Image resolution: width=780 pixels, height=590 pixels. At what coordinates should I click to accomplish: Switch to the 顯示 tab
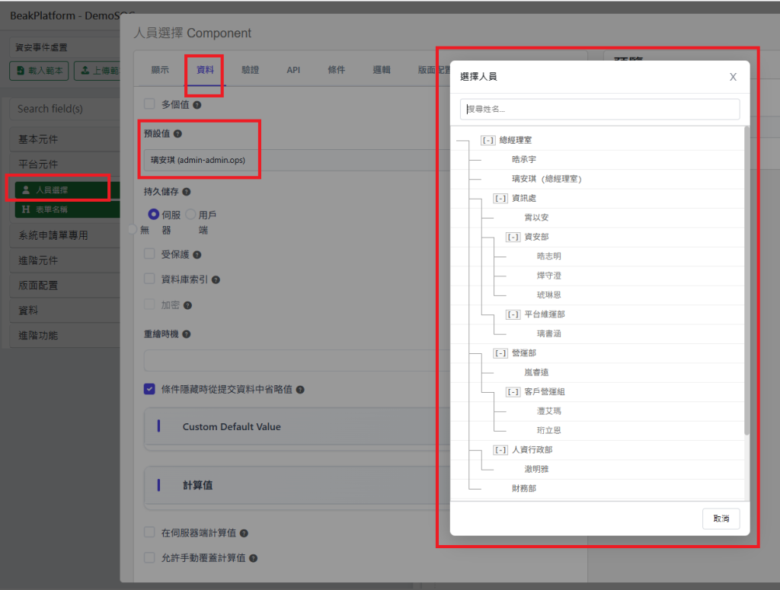tap(160, 70)
